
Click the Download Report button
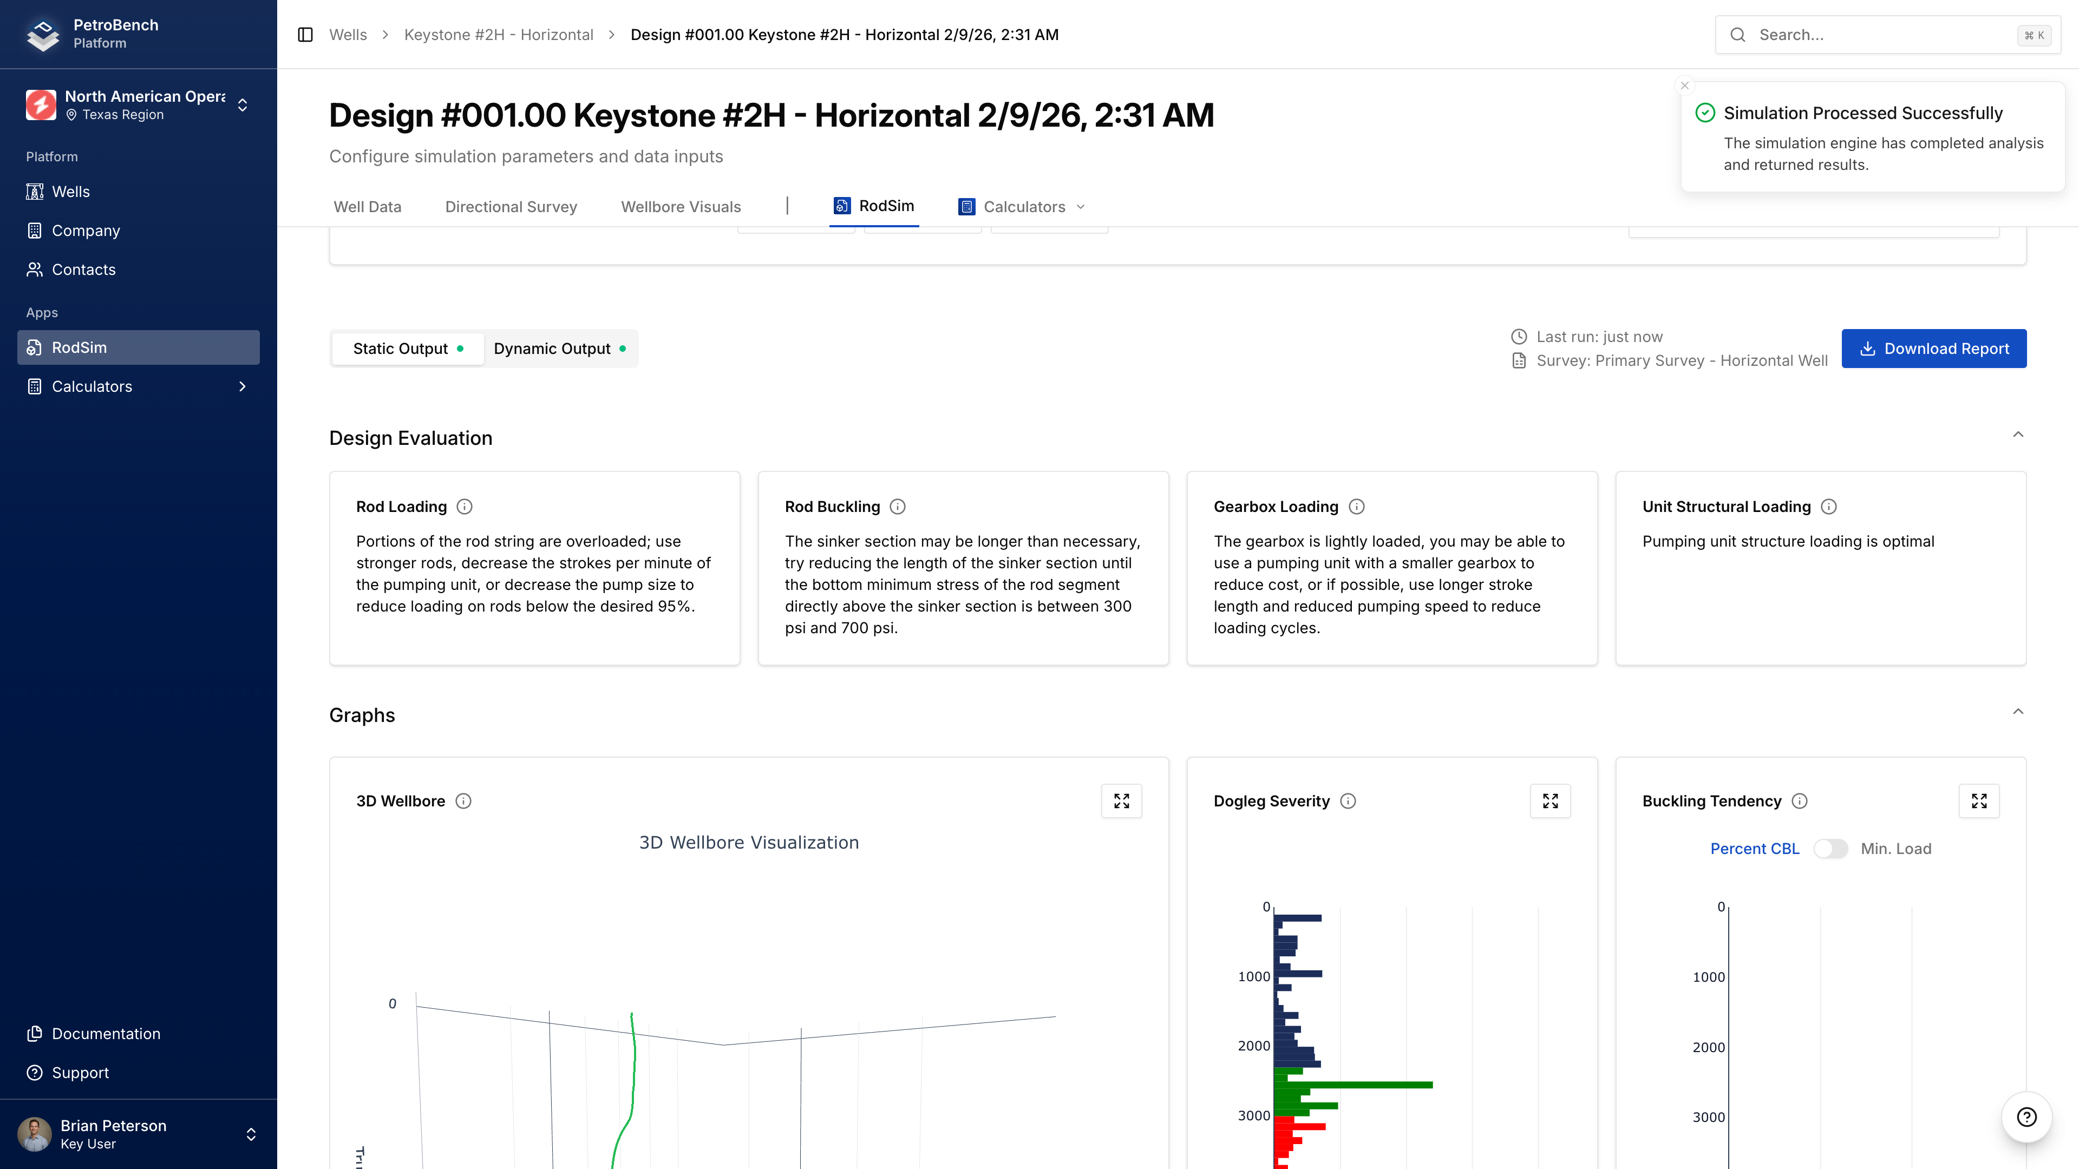1933,349
